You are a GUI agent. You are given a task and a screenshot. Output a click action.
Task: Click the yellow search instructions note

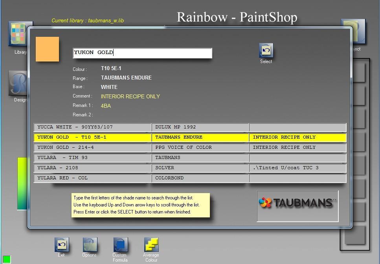click(141, 205)
